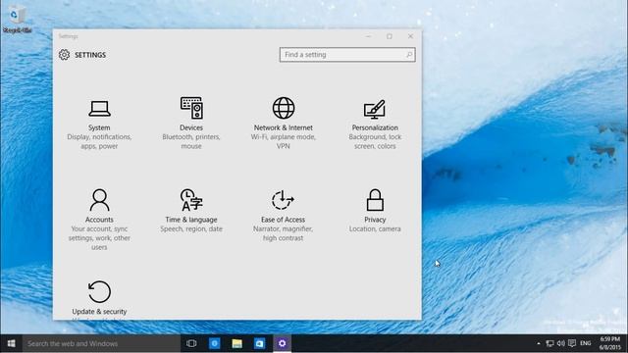The image size is (628, 353).
Task: Click the Find a setting search field
Action: 347,55
